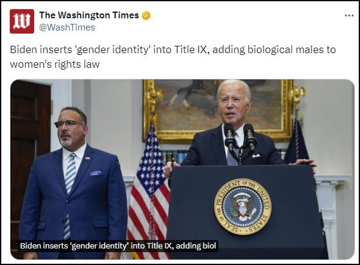360x265 pixels.
Task: Click the "women's rights law" line of the tweet
Action: coord(55,64)
